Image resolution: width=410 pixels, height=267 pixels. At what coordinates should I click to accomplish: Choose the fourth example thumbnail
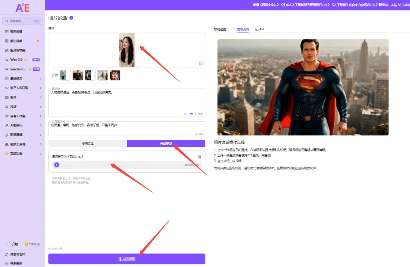pyautogui.click(x=102, y=75)
